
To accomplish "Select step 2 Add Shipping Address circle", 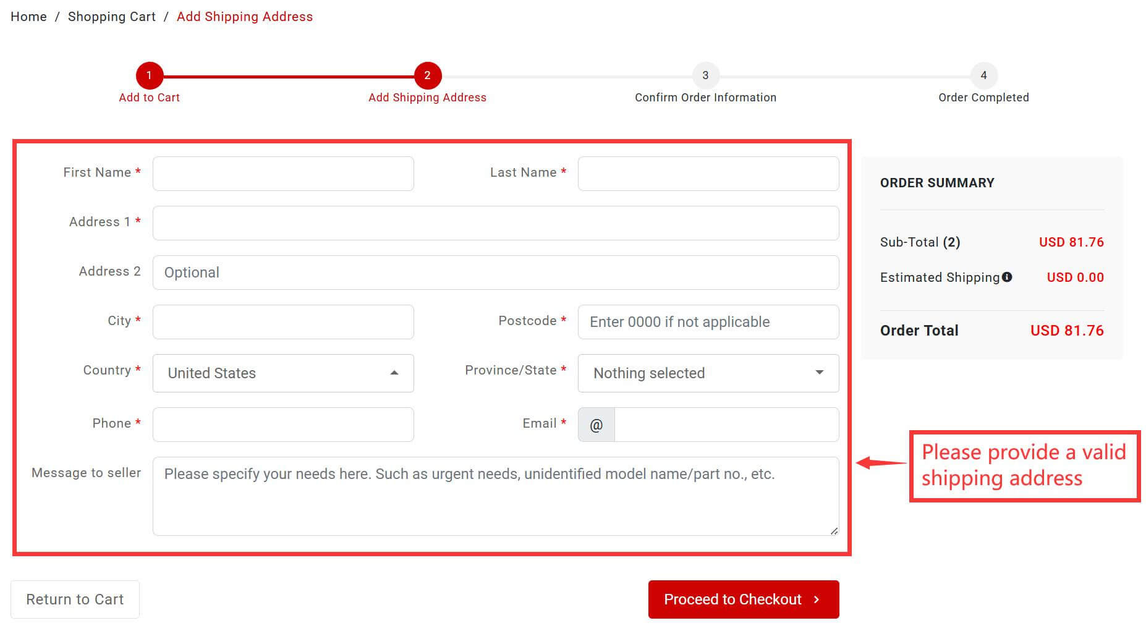I will click(x=427, y=75).
